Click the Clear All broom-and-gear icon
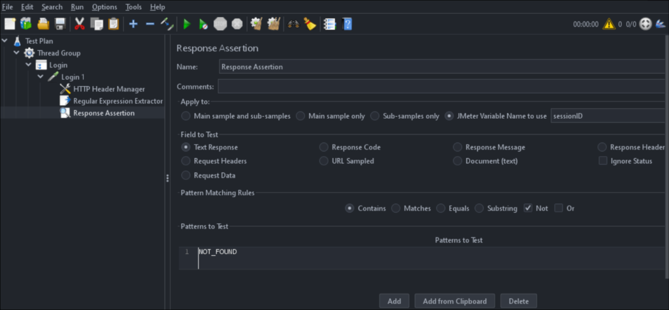This screenshot has height=310, width=669. point(274,24)
